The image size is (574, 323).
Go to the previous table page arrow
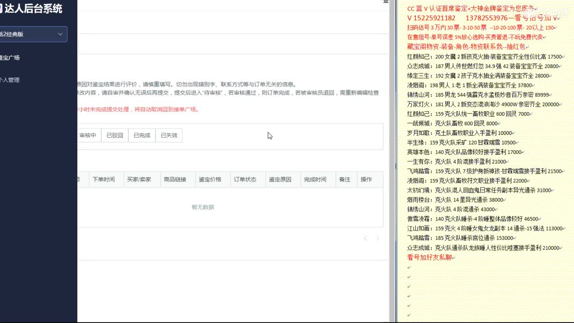tap(365, 238)
